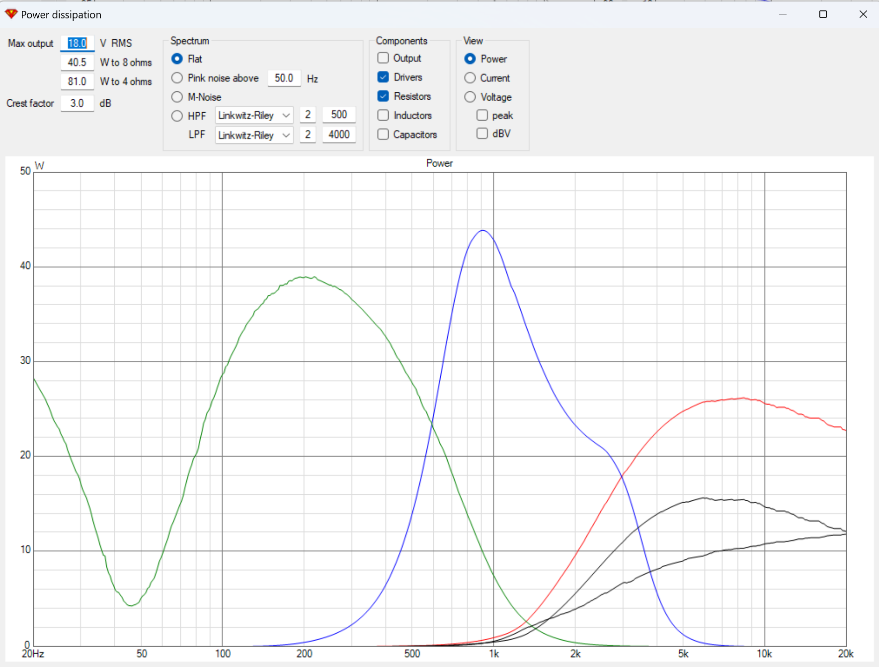Click the red curve peak near 8k
The image size is (879, 667).
point(742,398)
